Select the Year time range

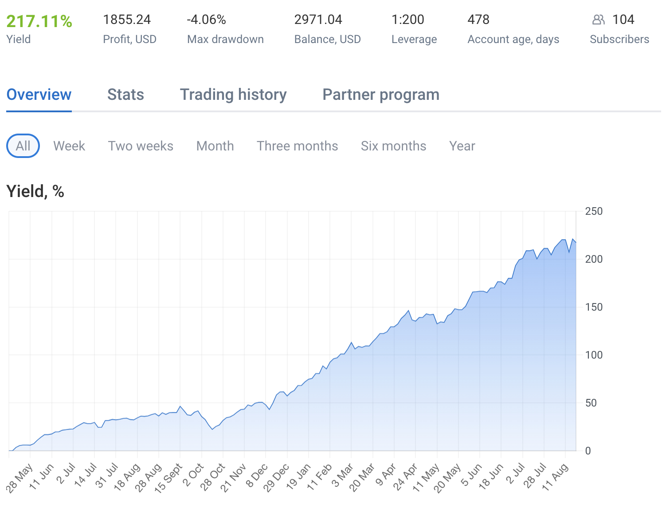(462, 146)
